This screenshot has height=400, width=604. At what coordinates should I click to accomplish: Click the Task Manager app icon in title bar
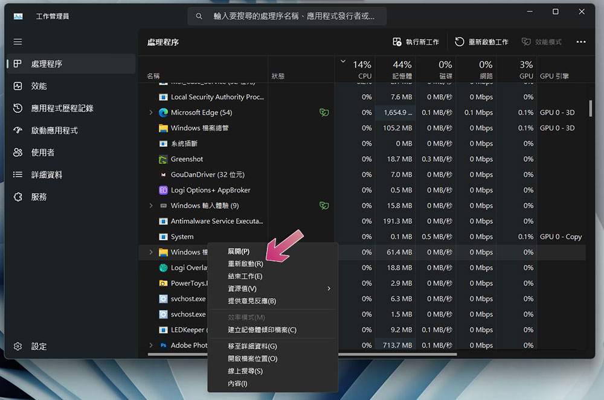tap(18, 16)
